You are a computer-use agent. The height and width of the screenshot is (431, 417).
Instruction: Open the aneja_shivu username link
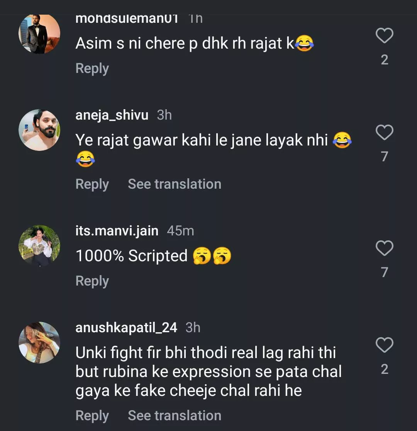tap(112, 115)
